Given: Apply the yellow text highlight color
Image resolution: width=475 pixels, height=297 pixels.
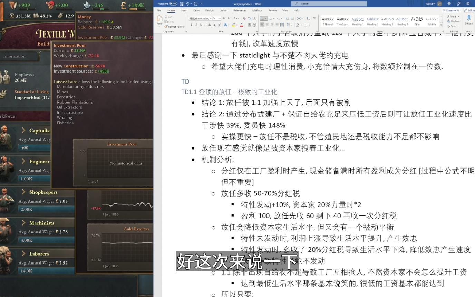Looking at the screenshot, I should (x=233, y=25).
